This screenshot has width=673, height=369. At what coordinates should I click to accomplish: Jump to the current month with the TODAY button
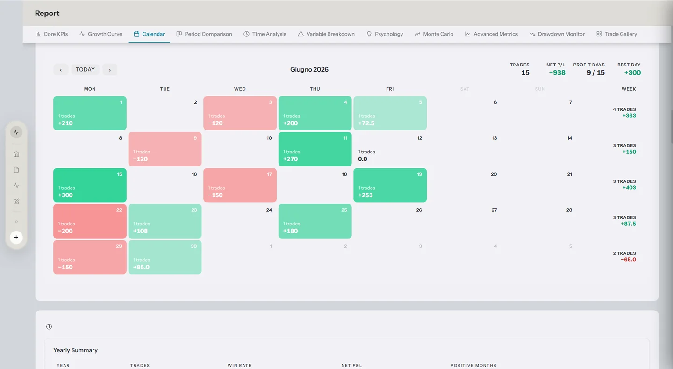pyautogui.click(x=85, y=70)
